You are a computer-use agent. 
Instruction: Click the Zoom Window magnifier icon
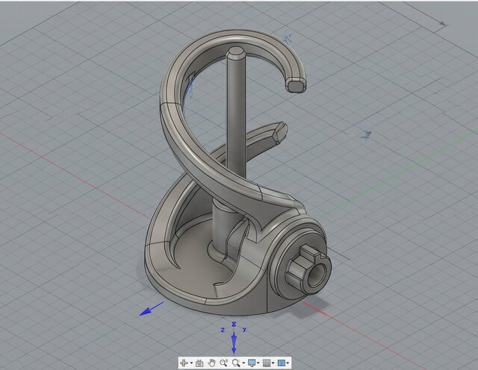coord(236,363)
